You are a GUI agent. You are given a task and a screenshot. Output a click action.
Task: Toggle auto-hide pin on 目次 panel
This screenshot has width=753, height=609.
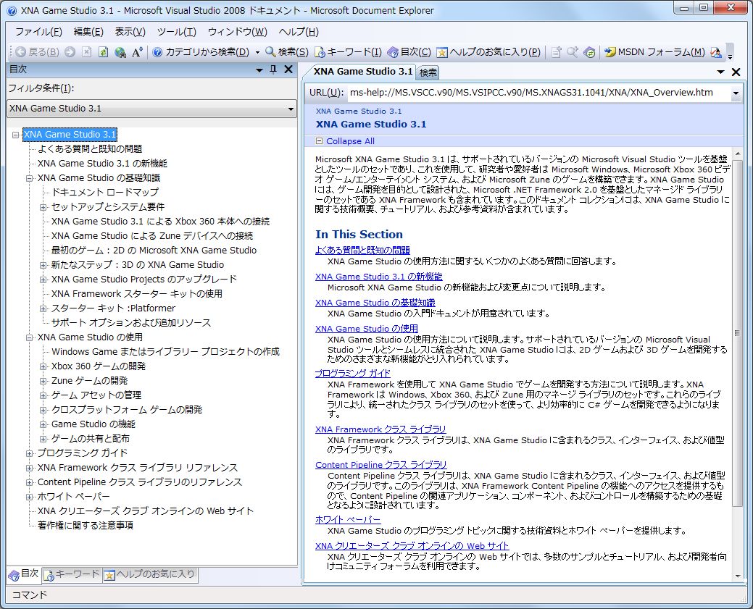[273, 70]
